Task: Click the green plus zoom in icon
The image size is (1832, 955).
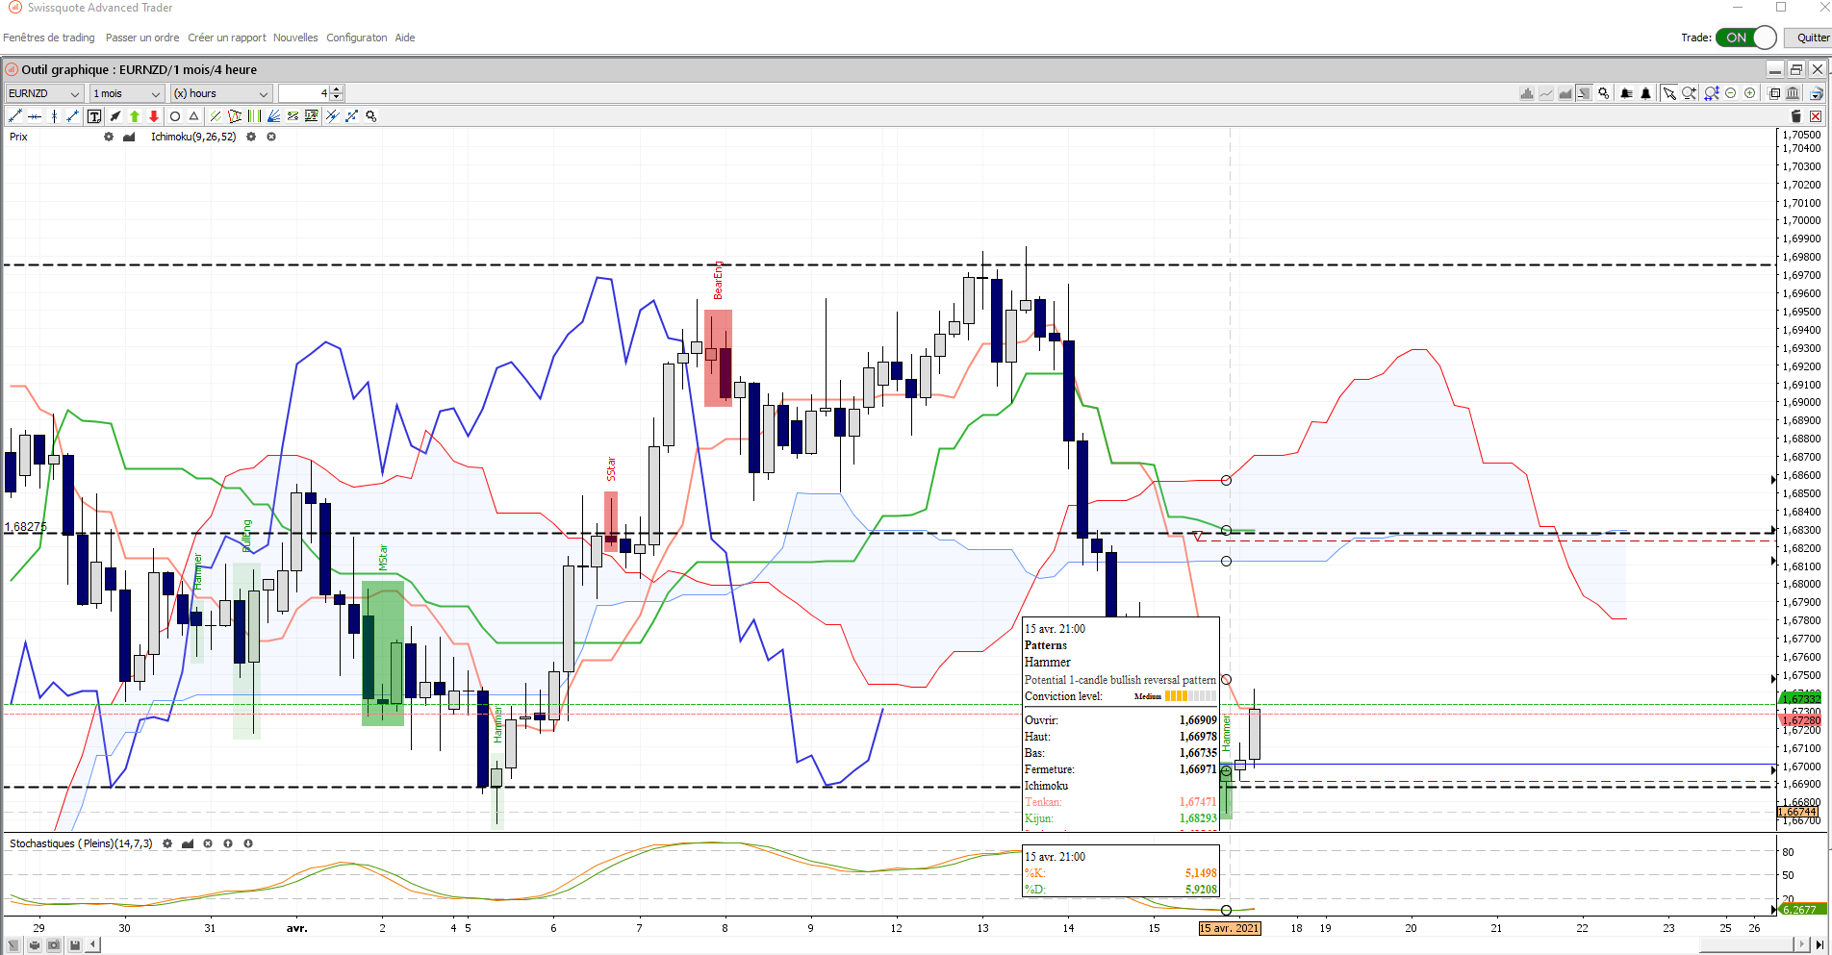Action: coord(1749,93)
